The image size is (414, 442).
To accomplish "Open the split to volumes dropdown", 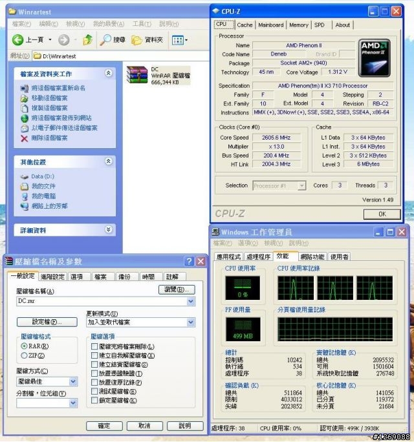I will (73, 403).
